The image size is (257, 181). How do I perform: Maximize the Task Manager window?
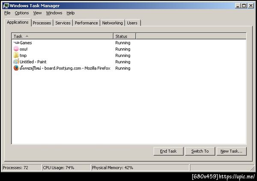(244, 6)
